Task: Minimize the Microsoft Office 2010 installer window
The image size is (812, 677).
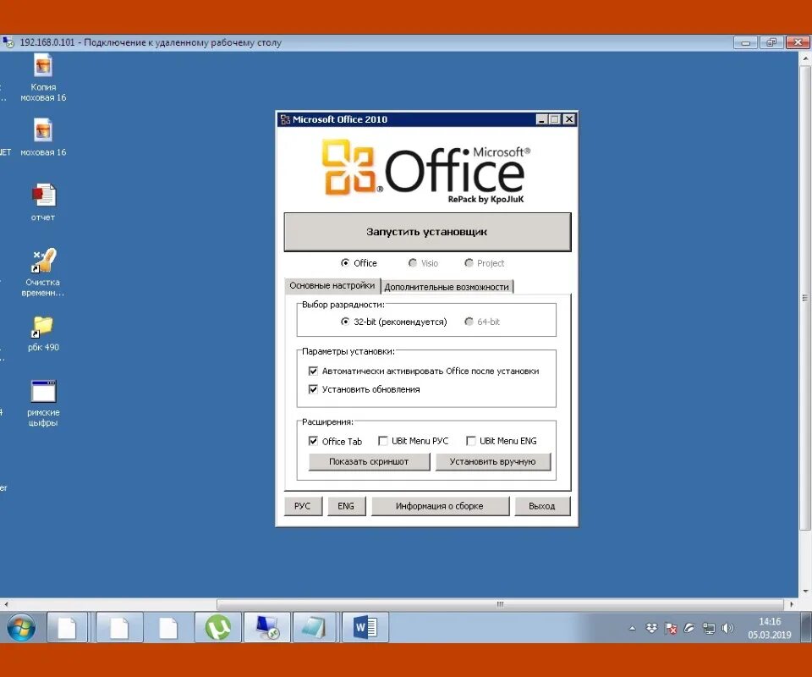Action: click(541, 119)
